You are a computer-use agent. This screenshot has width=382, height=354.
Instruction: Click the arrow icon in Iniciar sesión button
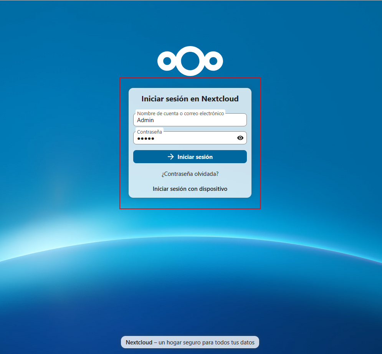(171, 157)
